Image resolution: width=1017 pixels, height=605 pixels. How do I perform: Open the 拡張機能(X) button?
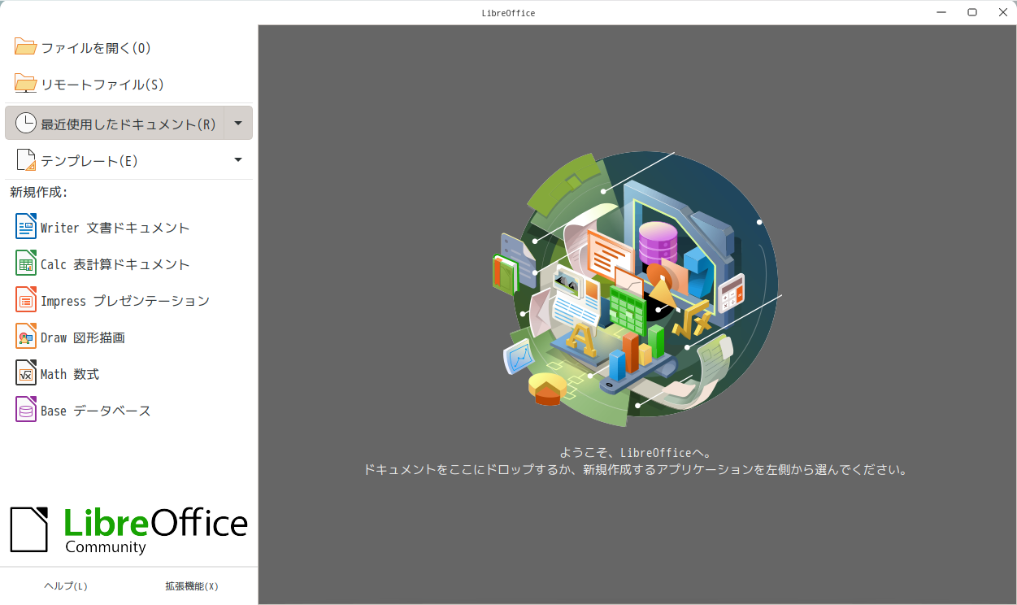(x=192, y=586)
